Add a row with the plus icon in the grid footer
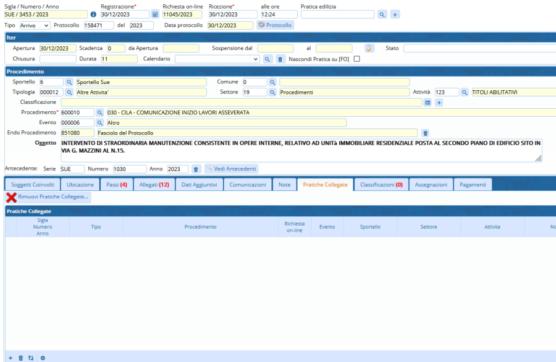 pos(11,358)
